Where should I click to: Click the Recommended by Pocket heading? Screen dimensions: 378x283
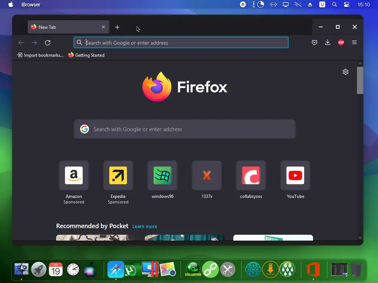point(92,226)
